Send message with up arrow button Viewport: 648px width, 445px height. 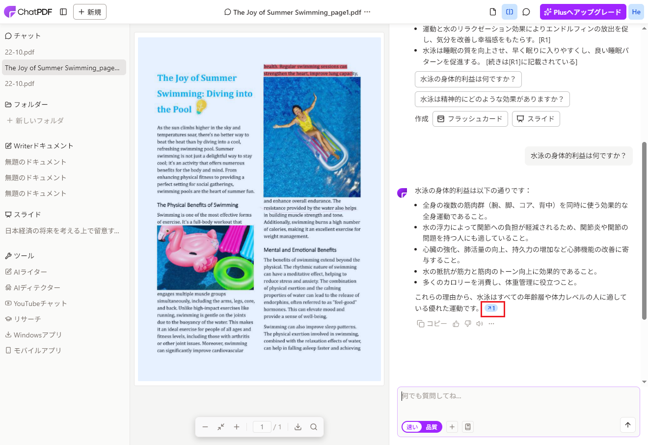(628, 425)
